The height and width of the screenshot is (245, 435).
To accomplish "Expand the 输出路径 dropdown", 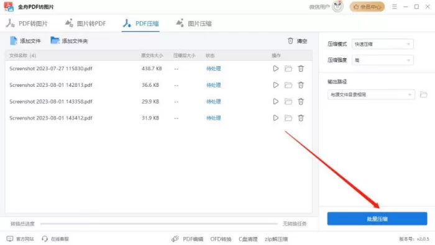I will (x=371, y=95).
